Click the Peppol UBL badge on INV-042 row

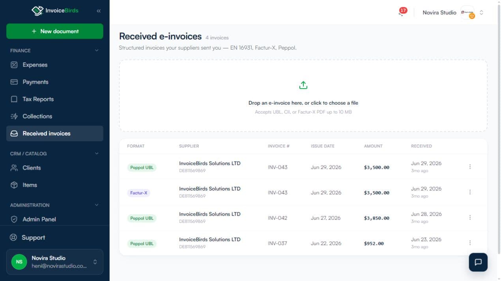tap(142, 218)
